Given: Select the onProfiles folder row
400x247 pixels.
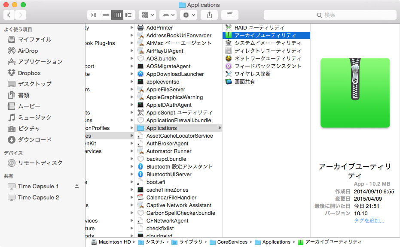Looking at the screenshot, I should coord(110,128).
